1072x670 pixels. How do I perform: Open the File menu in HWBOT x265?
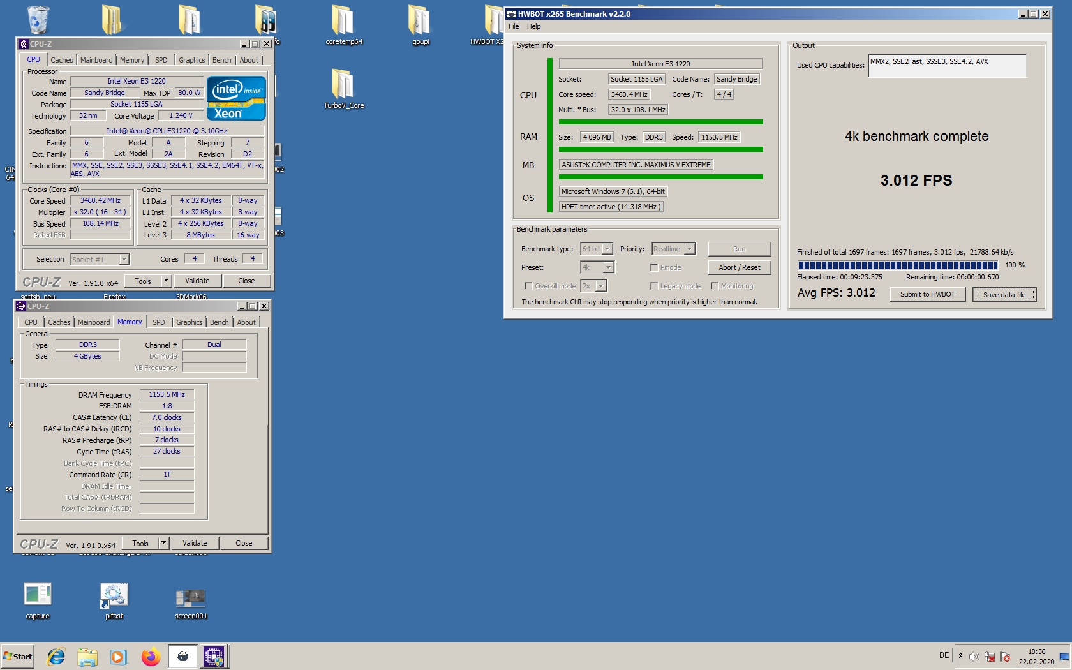[514, 26]
